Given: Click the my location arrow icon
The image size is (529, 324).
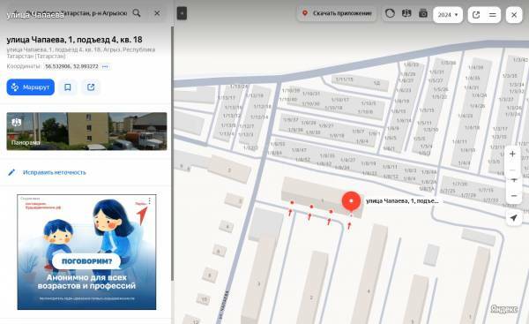Looking at the screenshot, I should coord(513,218).
